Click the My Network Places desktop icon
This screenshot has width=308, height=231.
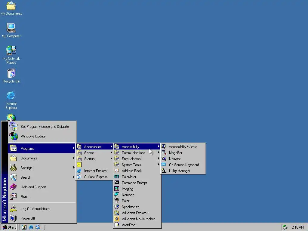pyautogui.click(x=11, y=55)
